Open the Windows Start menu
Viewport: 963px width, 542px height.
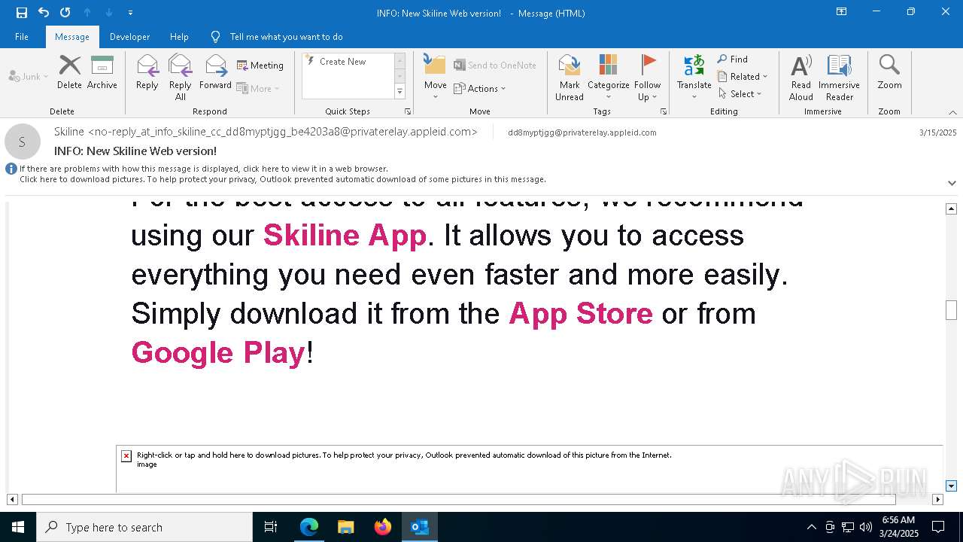coord(18,527)
